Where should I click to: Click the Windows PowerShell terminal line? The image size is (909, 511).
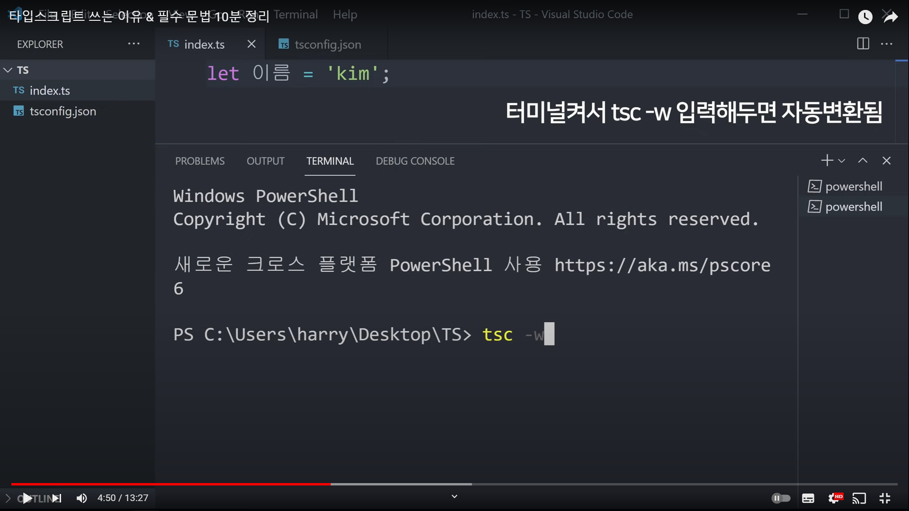click(266, 196)
